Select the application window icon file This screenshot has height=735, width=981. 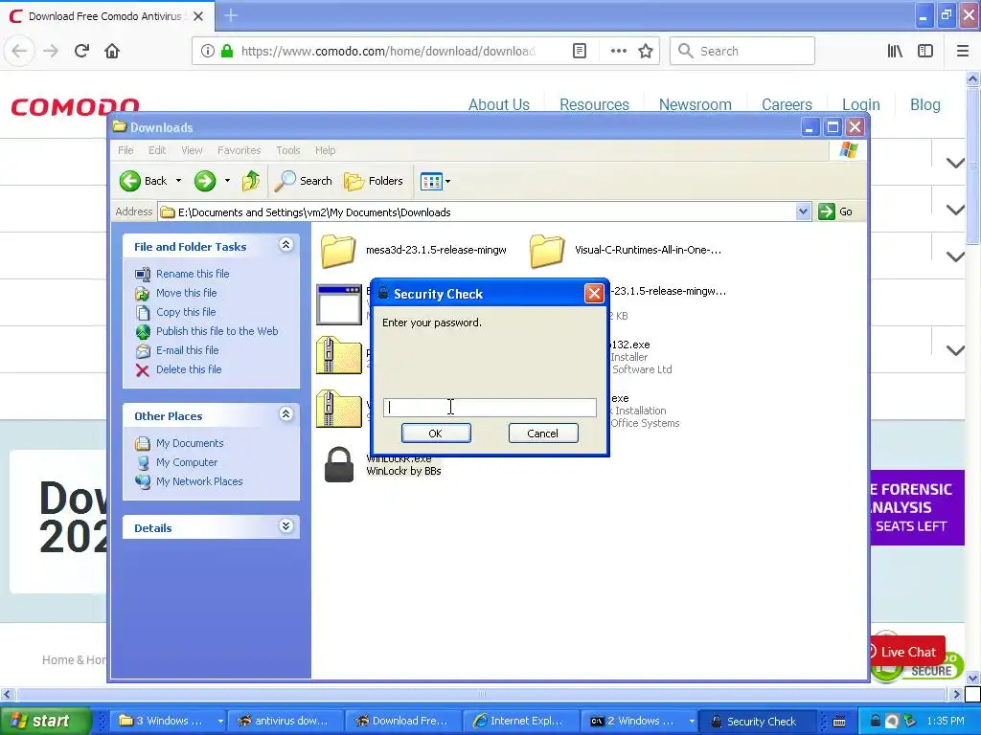coord(338,304)
